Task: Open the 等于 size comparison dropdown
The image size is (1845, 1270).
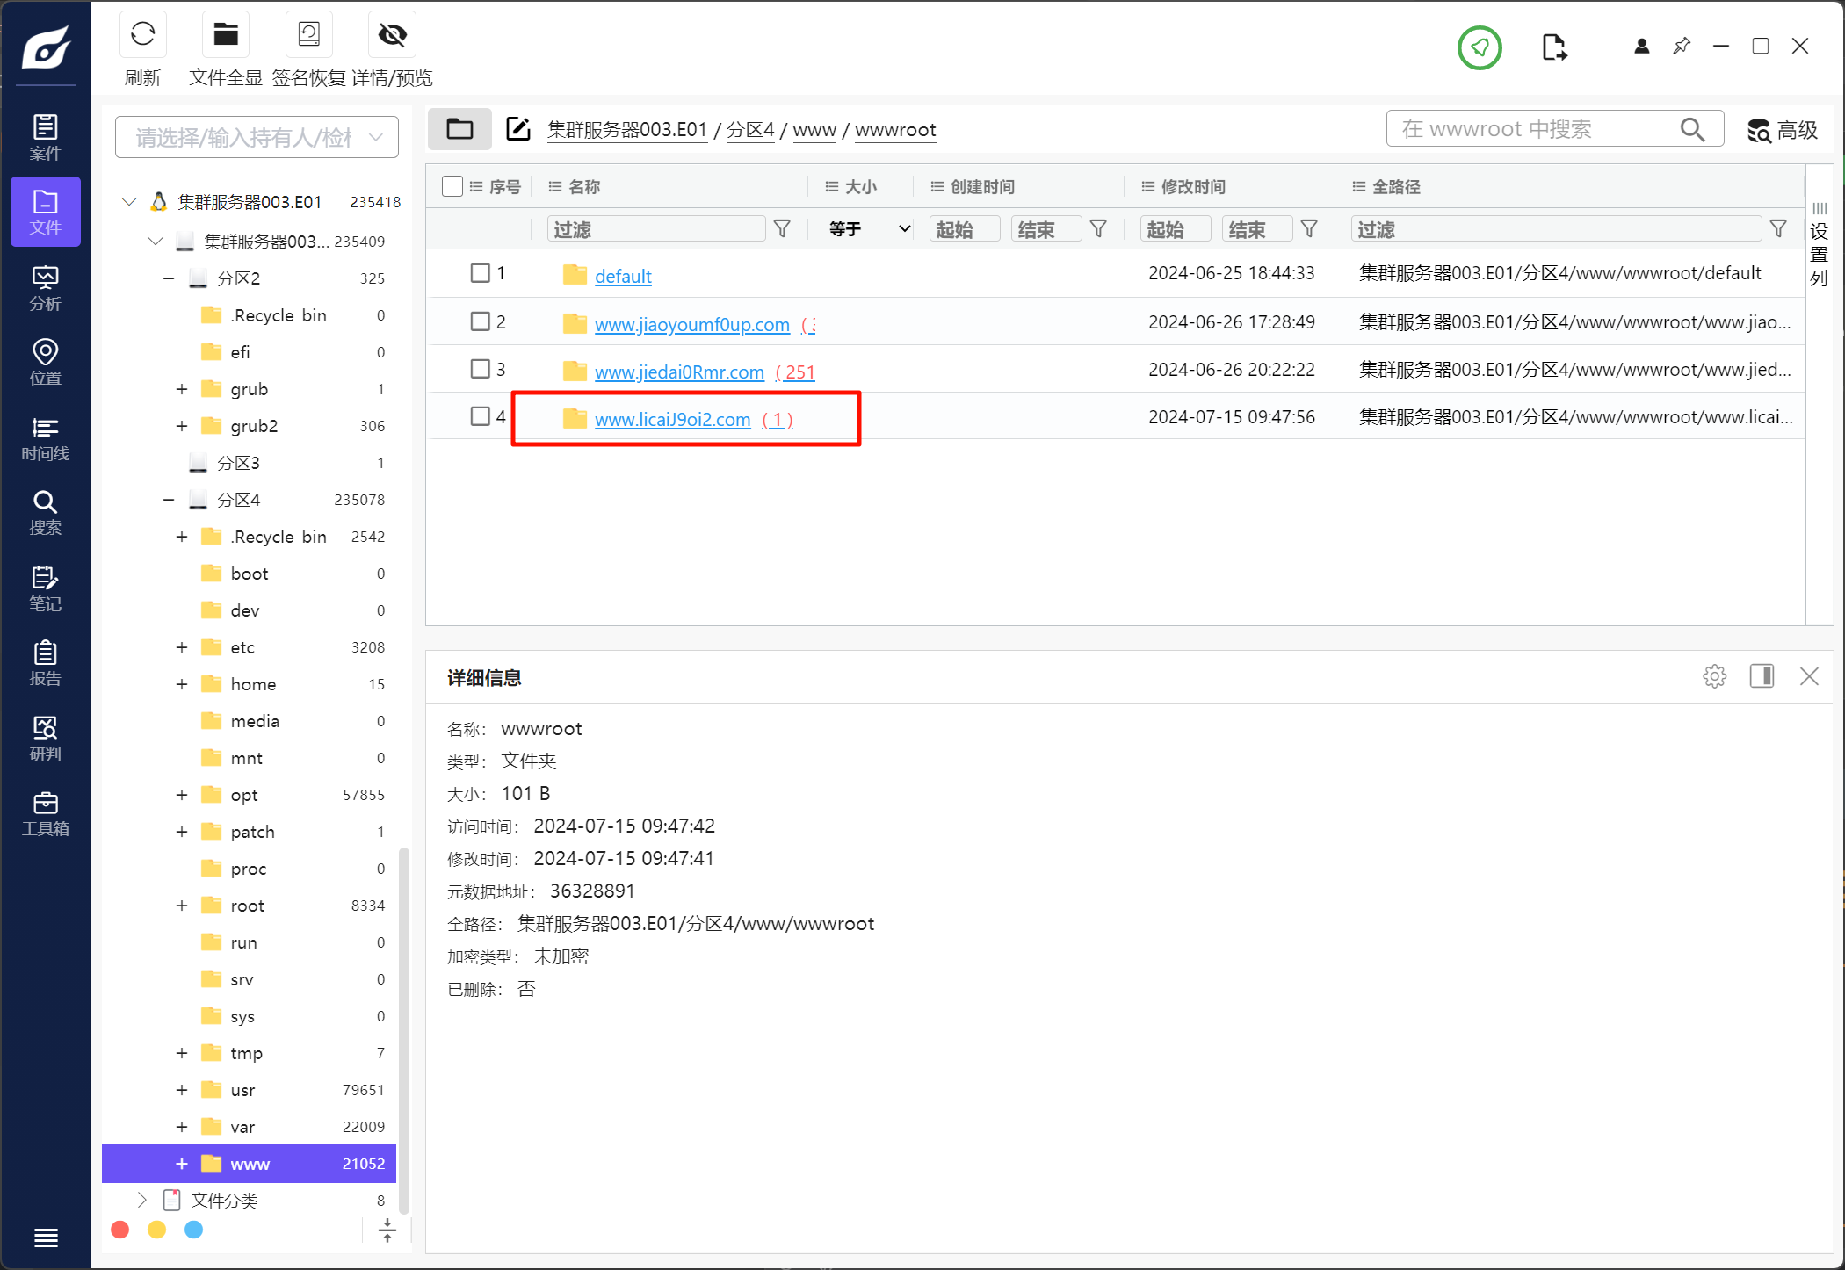Action: [x=868, y=229]
